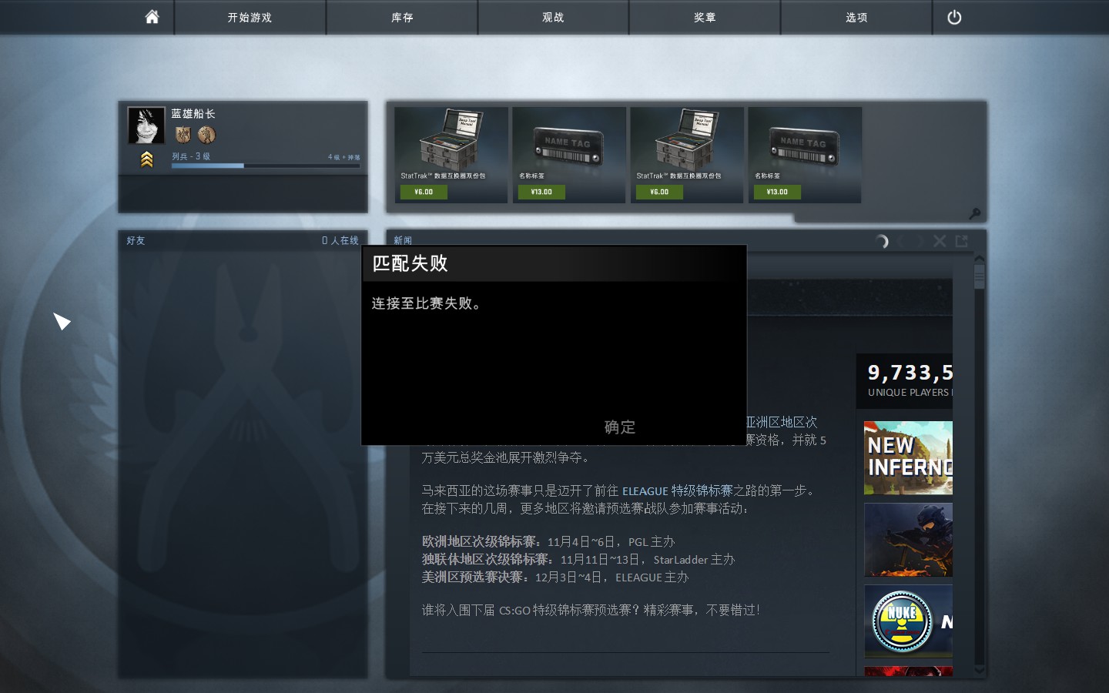
Task: Click the 匹配失败 dialog title
Action: 410,263
